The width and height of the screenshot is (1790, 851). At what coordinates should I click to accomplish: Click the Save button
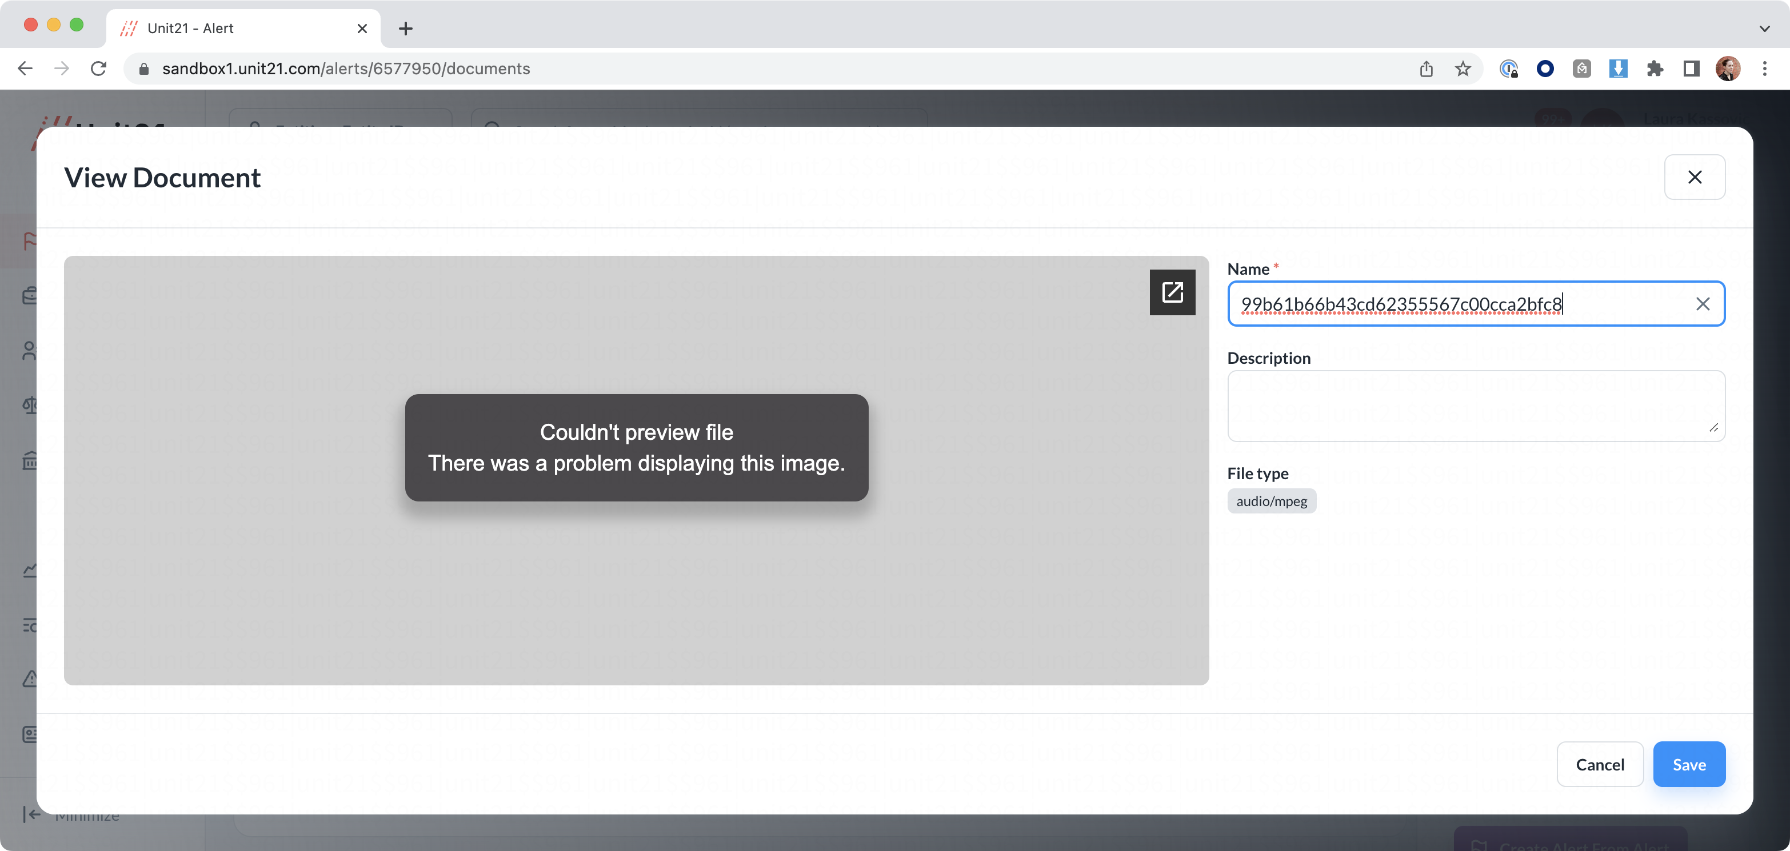(1688, 764)
